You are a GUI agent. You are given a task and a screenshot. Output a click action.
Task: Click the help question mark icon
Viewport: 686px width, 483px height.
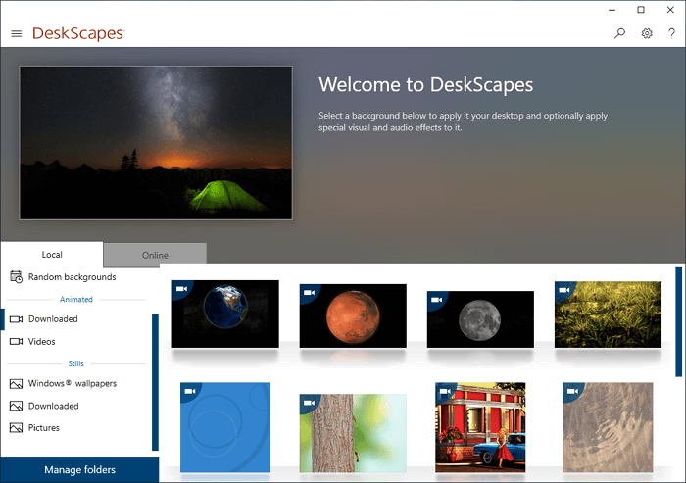click(x=671, y=33)
